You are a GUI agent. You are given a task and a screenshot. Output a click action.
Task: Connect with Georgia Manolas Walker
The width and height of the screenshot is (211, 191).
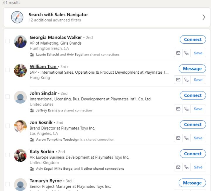pos(193,40)
